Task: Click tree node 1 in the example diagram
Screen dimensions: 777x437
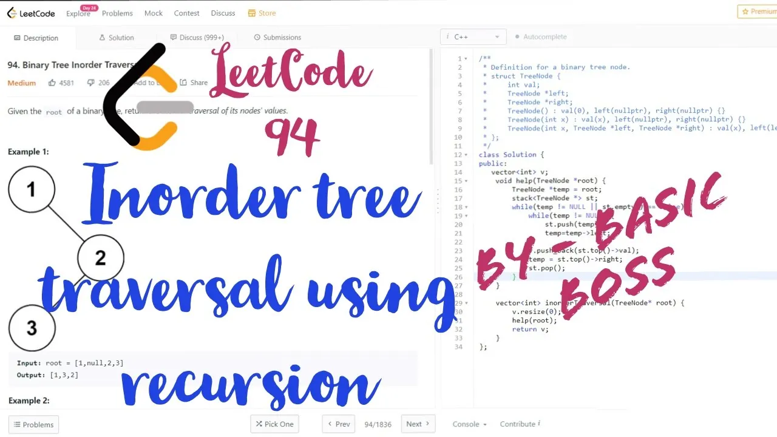Action: tap(32, 189)
